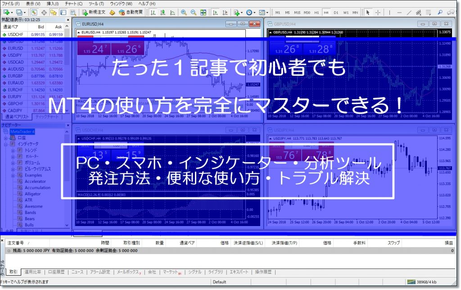This screenshot has width=461, height=290.
Task: Select the M15 timeframe
Action: click(x=297, y=13)
